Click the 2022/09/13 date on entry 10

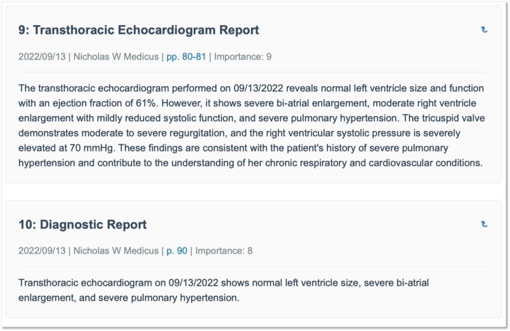42,251
